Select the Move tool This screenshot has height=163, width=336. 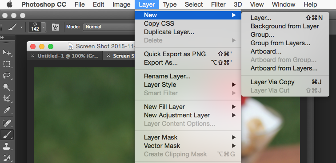pos(7,52)
